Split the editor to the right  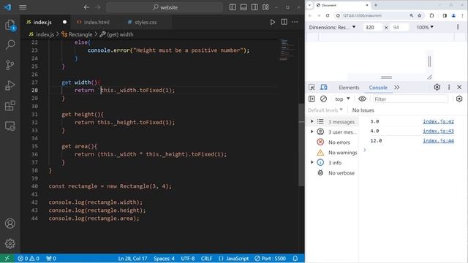click(284, 22)
